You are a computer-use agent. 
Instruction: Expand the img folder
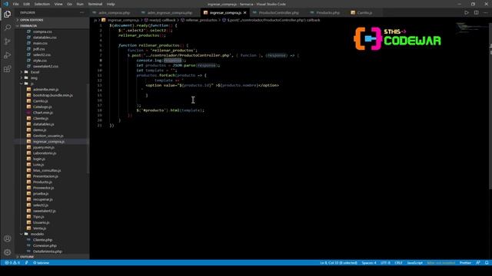34,78
